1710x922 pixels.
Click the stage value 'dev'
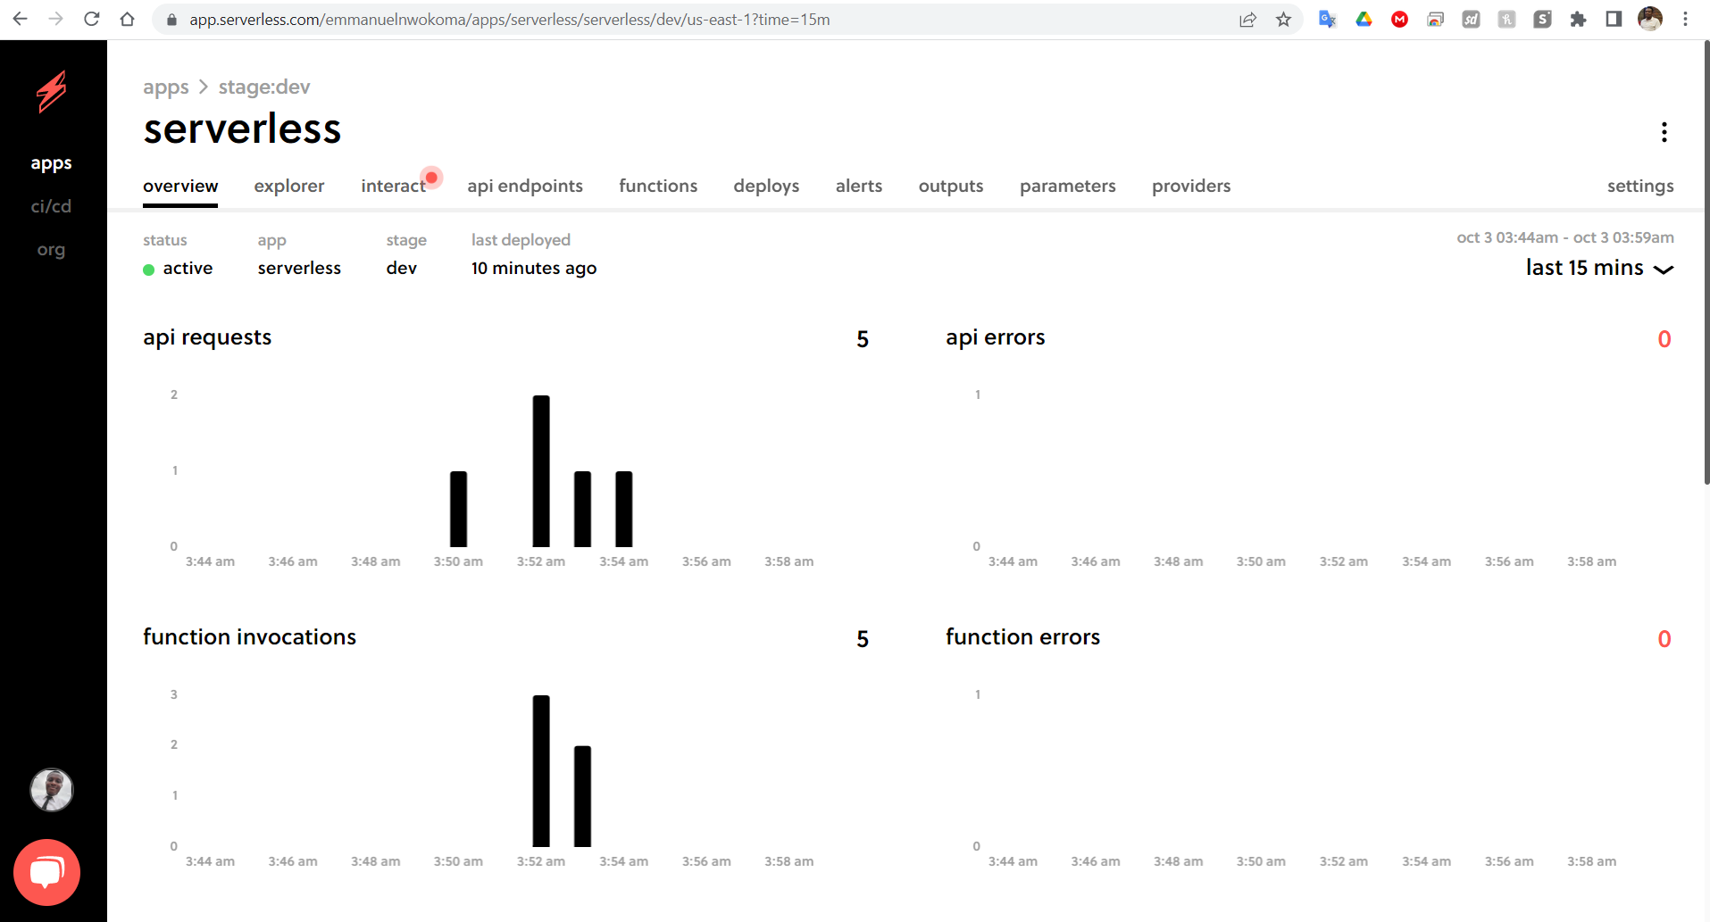tap(402, 268)
